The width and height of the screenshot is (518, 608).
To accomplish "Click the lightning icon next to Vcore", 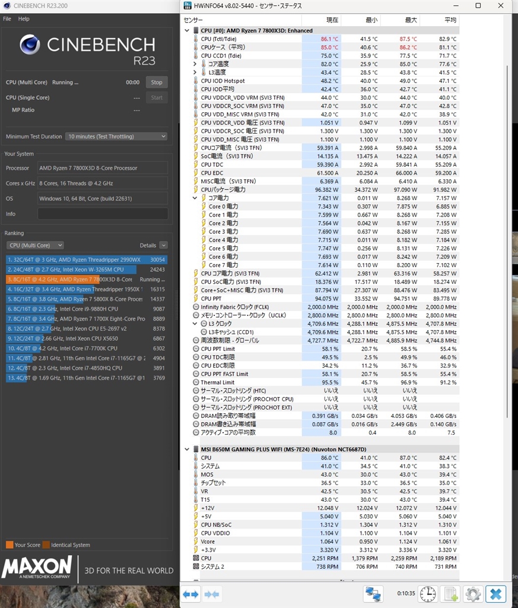I will (x=196, y=541).
